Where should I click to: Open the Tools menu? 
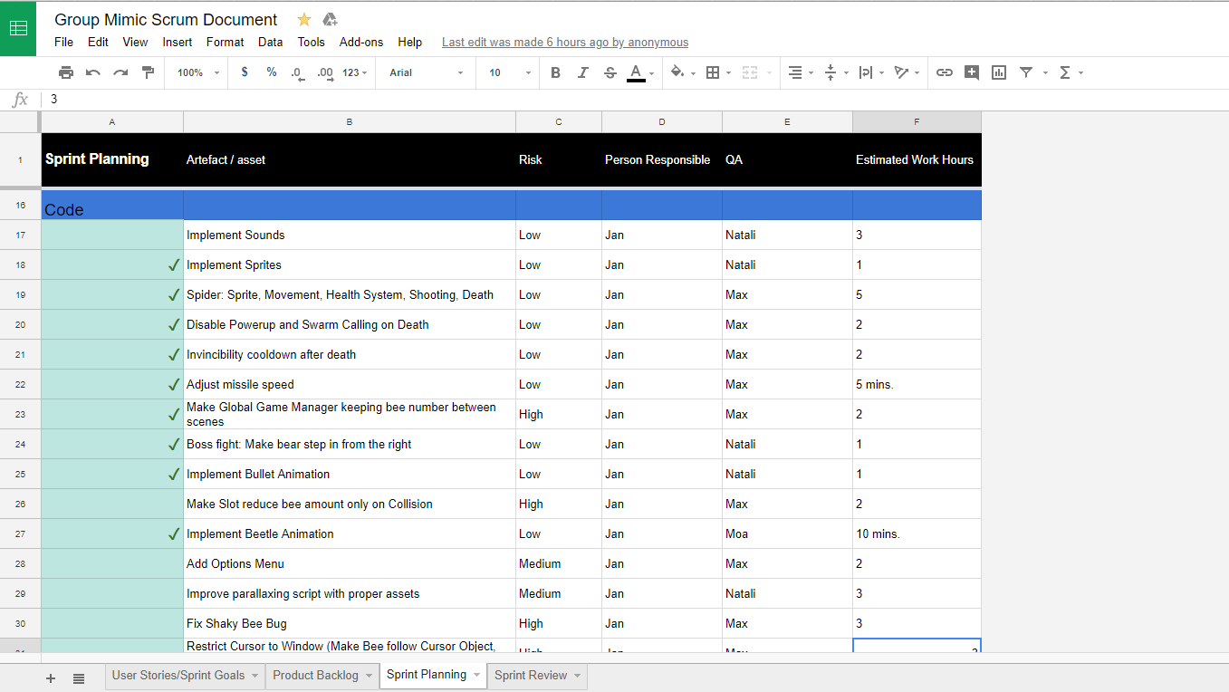pos(311,42)
